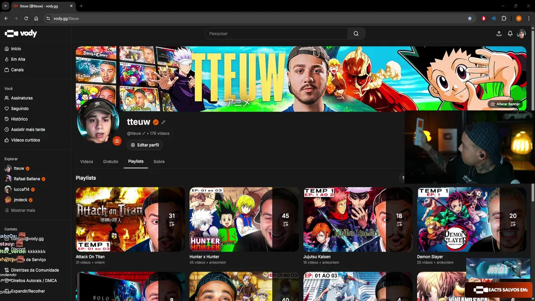Click Jujutsu Kaisen playlist title
Image resolution: width=535 pixels, height=301 pixels.
[x=317, y=257]
